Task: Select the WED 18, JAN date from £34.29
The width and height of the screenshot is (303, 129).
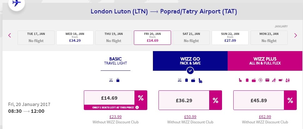Action: (75, 37)
